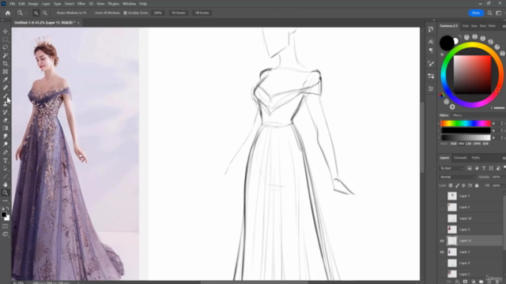Open the Opacity value dropdown arrow
Viewport: 506px width, 284px height.
click(503, 177)
